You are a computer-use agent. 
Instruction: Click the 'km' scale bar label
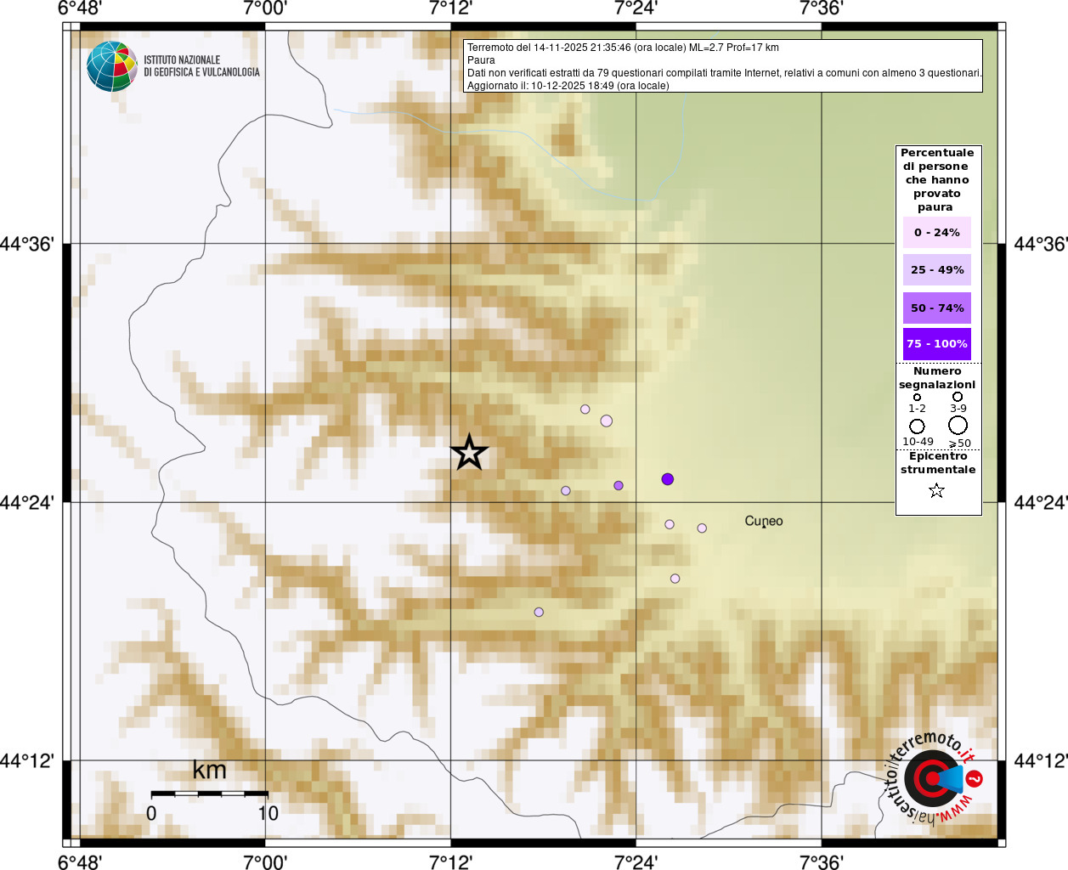click(209, 771)
